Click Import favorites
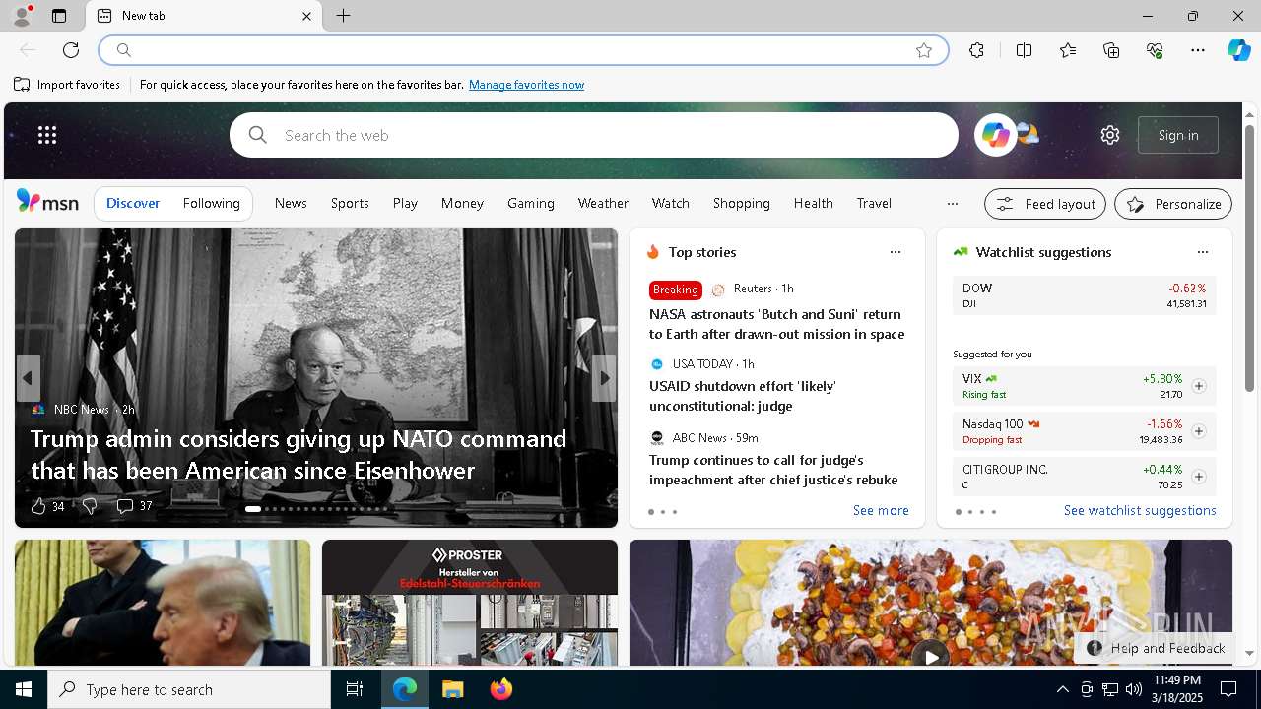The width and height of the screenshot is (1261, 709). tap(67, 85)
